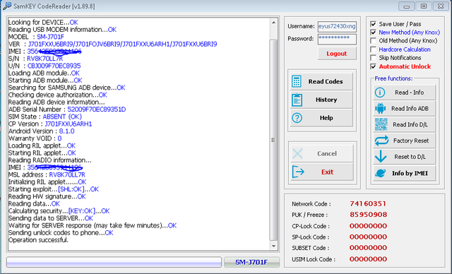Click the QR code icon on Read Info D/L
The height and width of the screenshot is (274, 452).
point(381,125)
